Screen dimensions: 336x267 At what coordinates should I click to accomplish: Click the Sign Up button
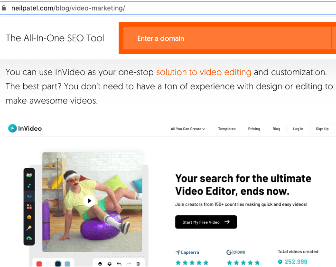pyautogui.click(x=322, y=129)
